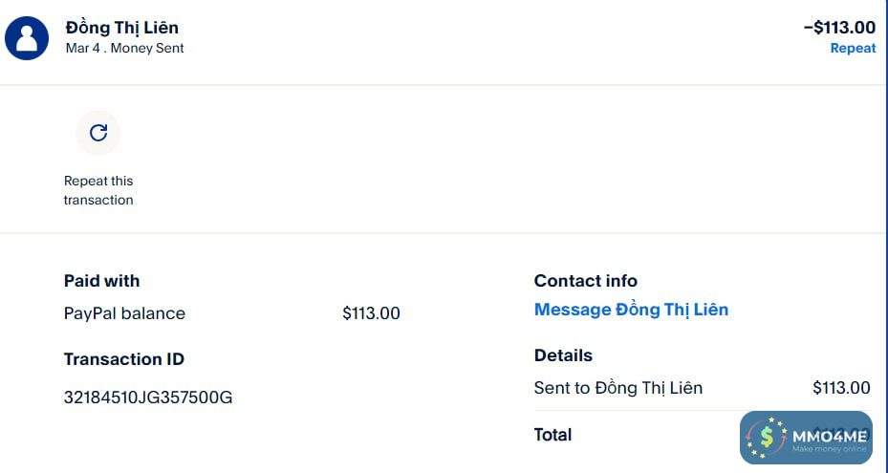The height and width of the screenshot is (473, 888).
Task: Open the Message Đồng Thị Liên link
Action: click(631, 310)
